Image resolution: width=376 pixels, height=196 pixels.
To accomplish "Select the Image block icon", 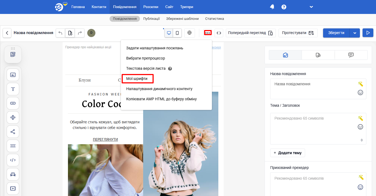I will pos(13,75).
